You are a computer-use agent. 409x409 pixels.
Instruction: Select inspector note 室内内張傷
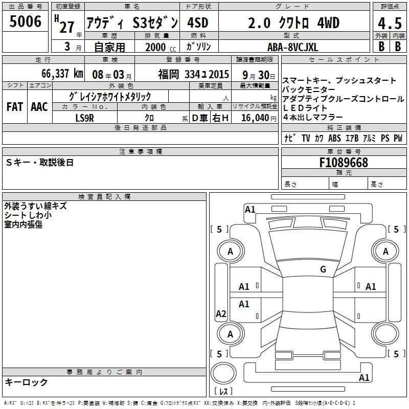tap(23, 224)
